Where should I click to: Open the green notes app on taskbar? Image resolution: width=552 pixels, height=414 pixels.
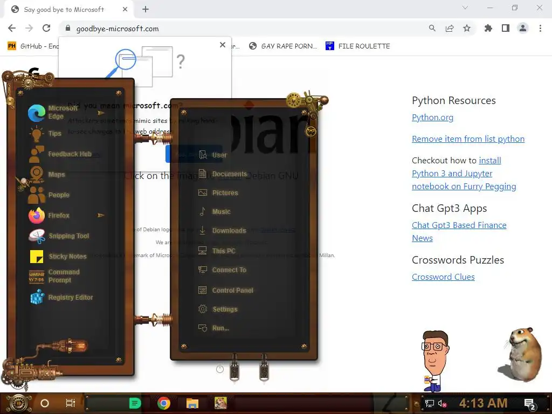[135, 403]
